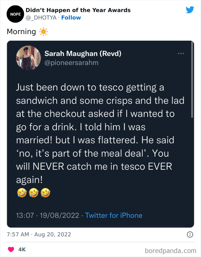201x257 pixels.
Task: Click the Follow button
Action: pyautogui.click(x=71, y=17)
